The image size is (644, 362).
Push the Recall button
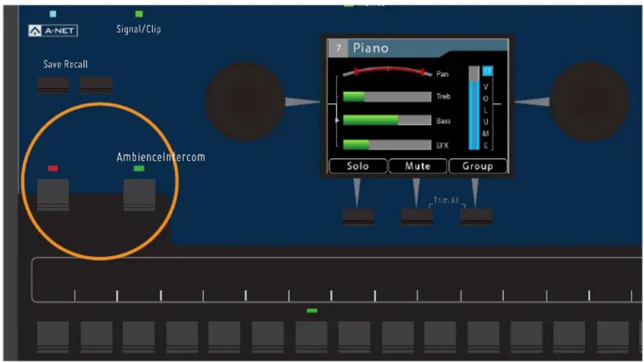tap(96, 85)
